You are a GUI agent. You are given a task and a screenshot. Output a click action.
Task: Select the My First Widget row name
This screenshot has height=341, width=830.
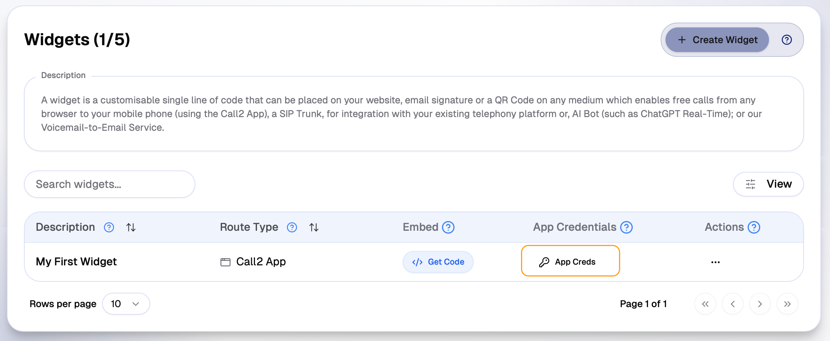(x=76, y=262)
